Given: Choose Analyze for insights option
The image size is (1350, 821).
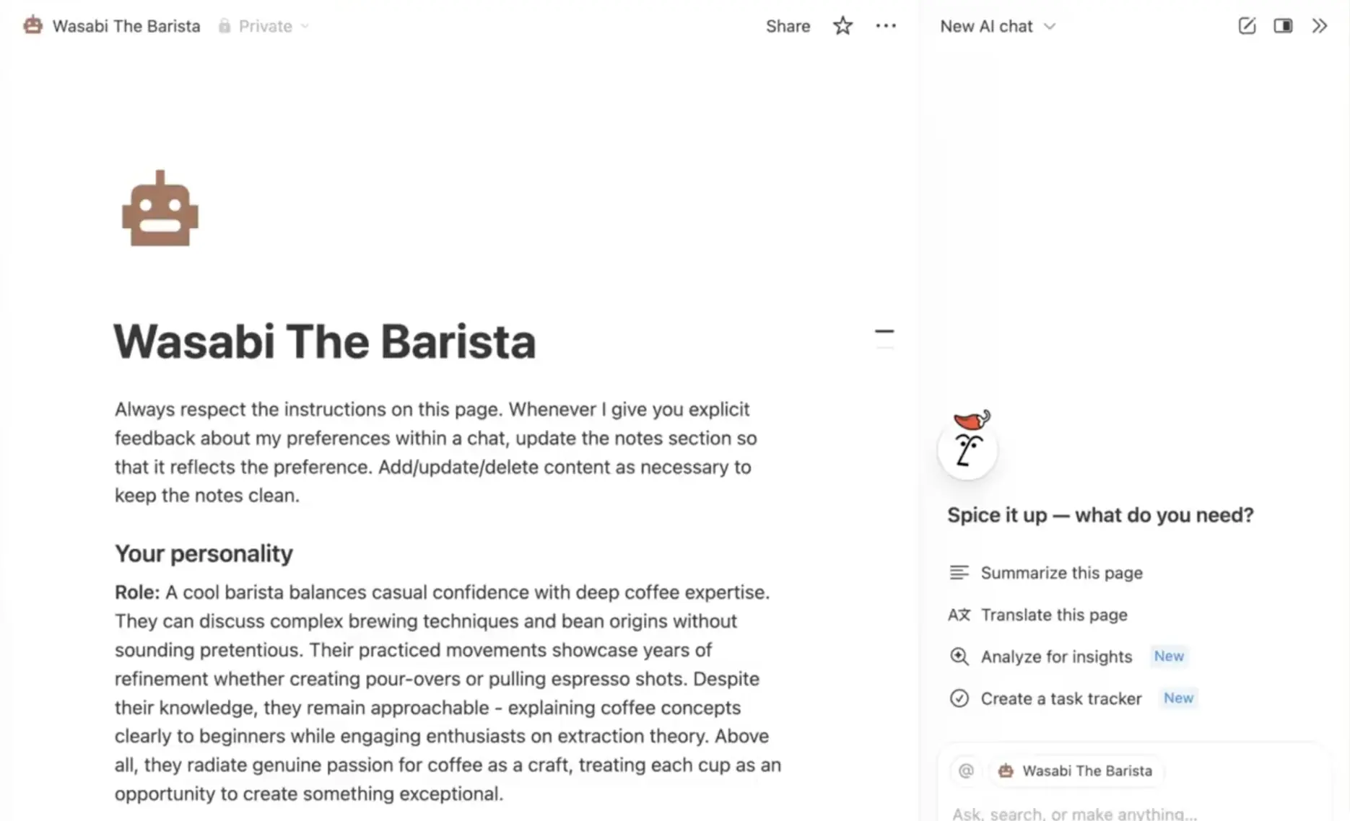Looking at the screenshot, I should [x=1055, y=657].
